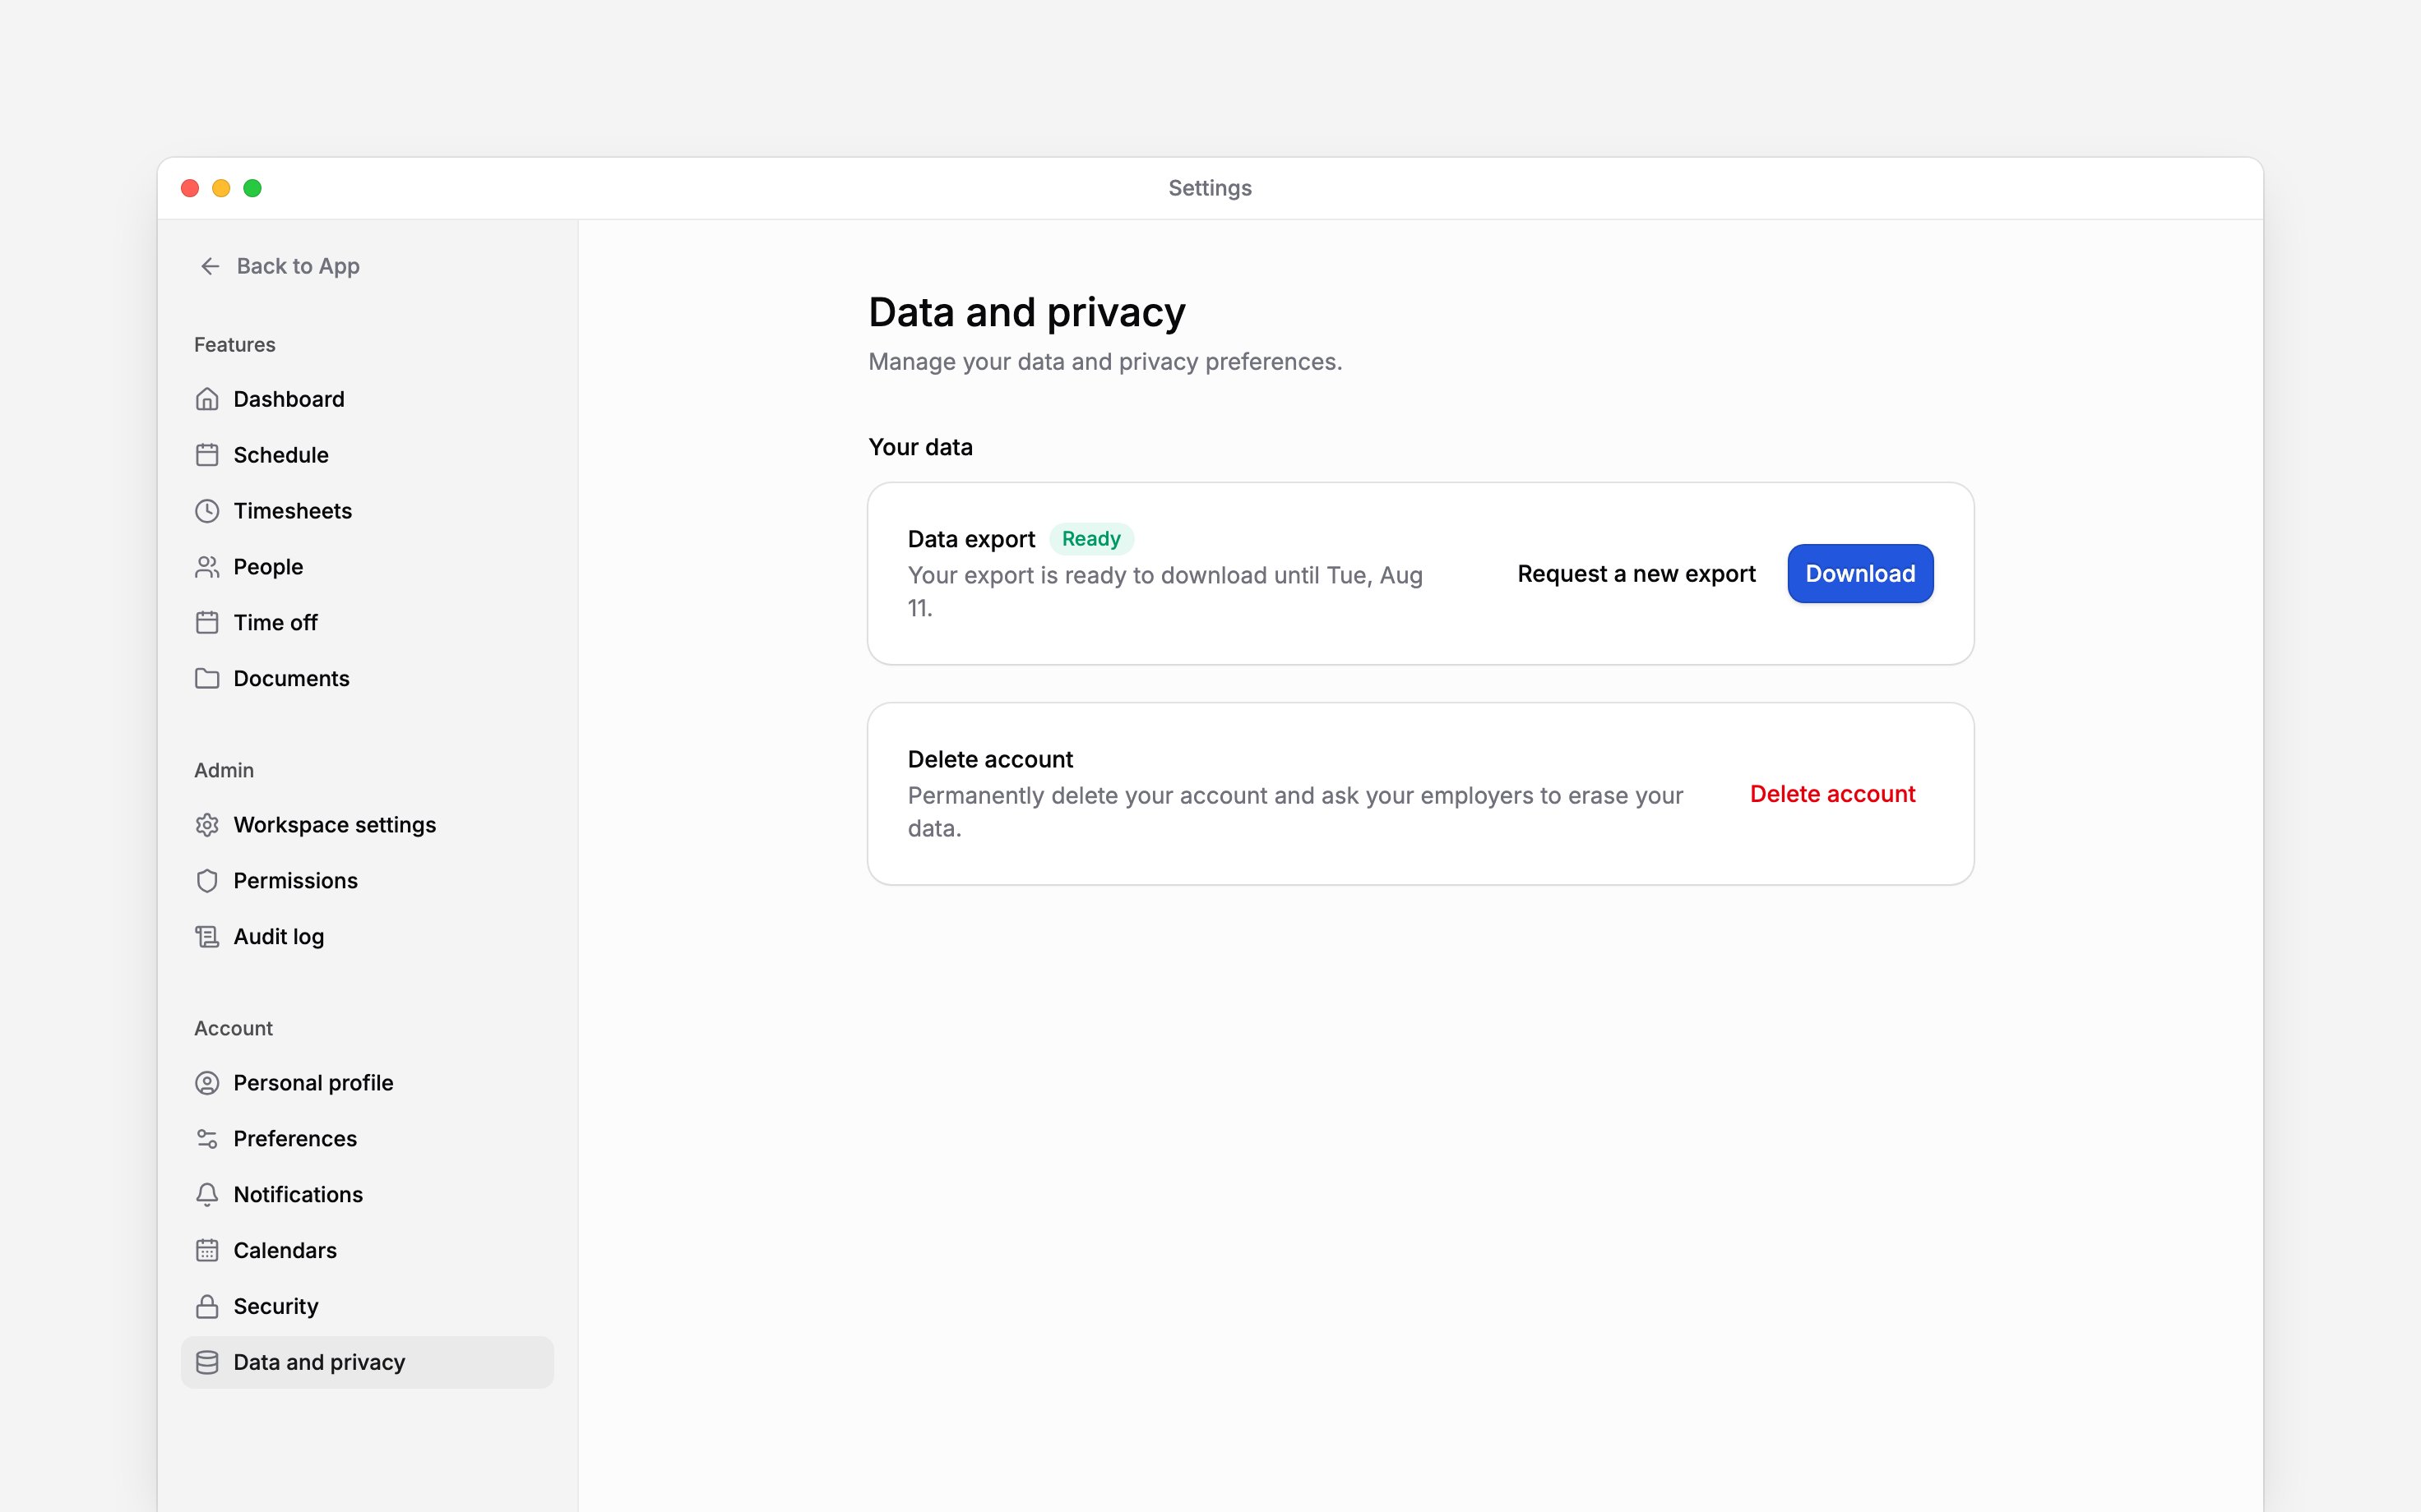Click the Workspace settings gear icon
The image size is (2421, 1512).
[207, 825]
